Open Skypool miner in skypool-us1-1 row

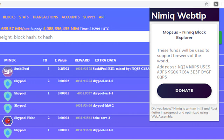click(x=20, y=93)
